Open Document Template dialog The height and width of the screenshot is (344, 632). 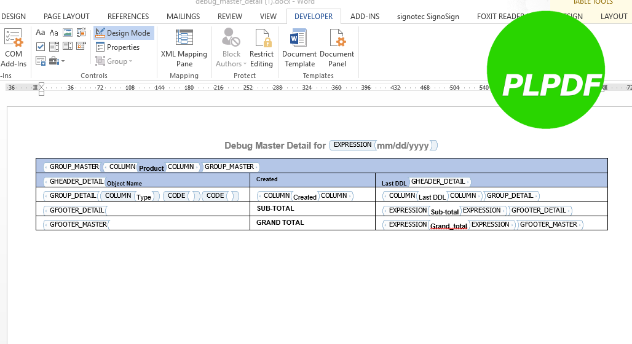pos(299,47)
